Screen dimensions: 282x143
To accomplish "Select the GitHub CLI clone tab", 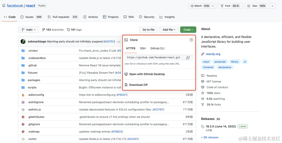I will [x=157, y=48].
